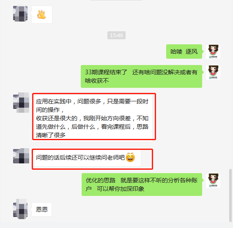
Task: Open blurred avatar beside 问题的话 message
Action: (x=21, y=156)
